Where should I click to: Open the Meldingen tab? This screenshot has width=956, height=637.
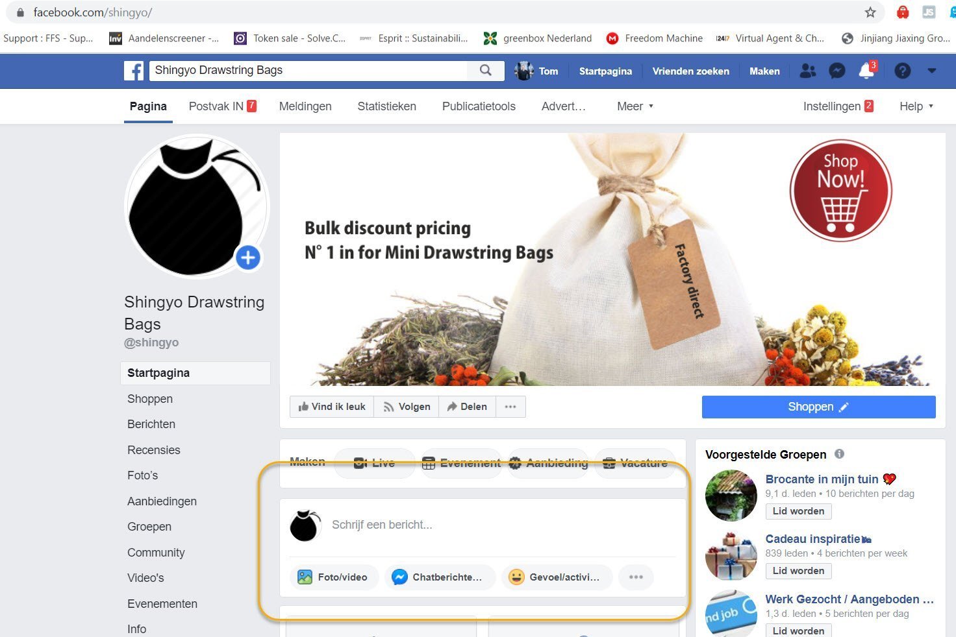(305, 106)
